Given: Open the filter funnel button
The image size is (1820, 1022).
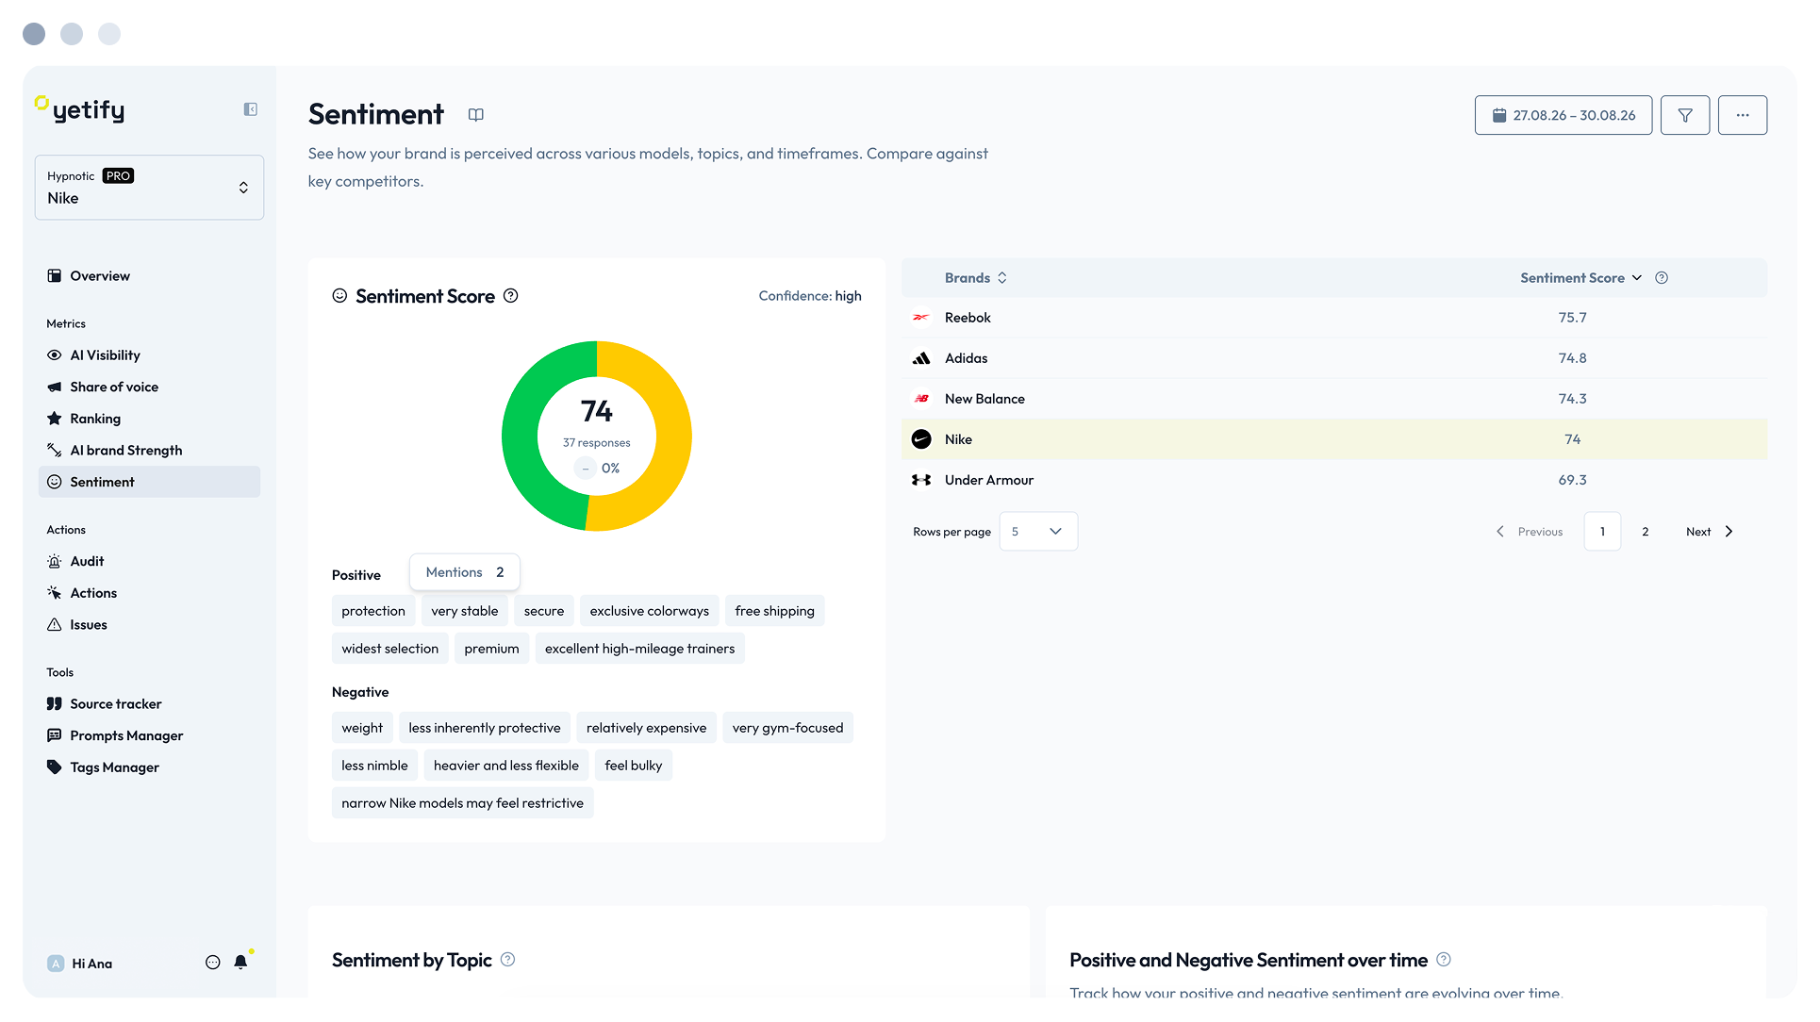Looking at the screenshot, I should pos(1685,115).
